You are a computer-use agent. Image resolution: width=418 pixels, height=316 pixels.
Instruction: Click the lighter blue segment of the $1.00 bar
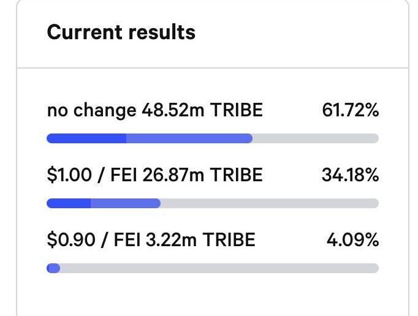point(126,203)
